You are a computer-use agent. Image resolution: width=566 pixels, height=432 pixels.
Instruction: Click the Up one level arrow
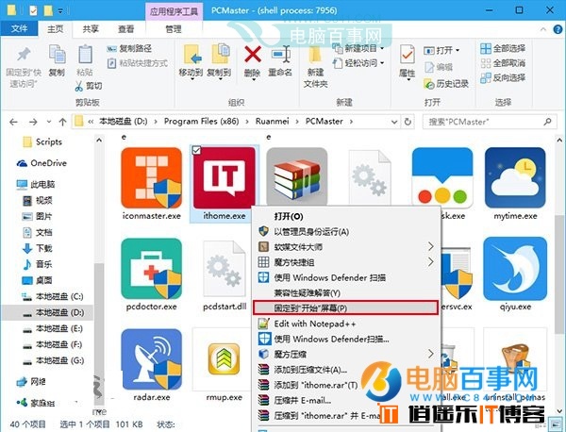point(62,122)
